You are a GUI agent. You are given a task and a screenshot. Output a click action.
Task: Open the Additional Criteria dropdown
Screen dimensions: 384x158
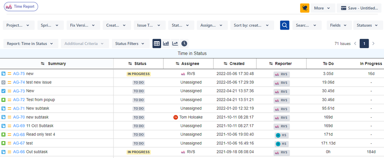click(x=85, y=43)
